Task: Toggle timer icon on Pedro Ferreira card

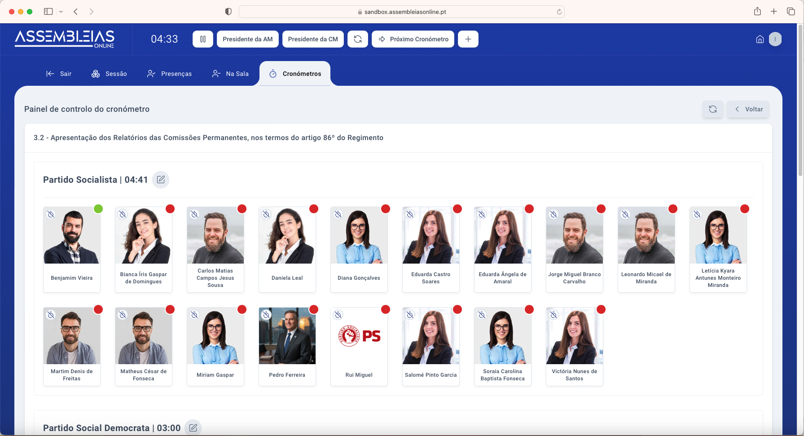Action: click(x=267, y=315)
